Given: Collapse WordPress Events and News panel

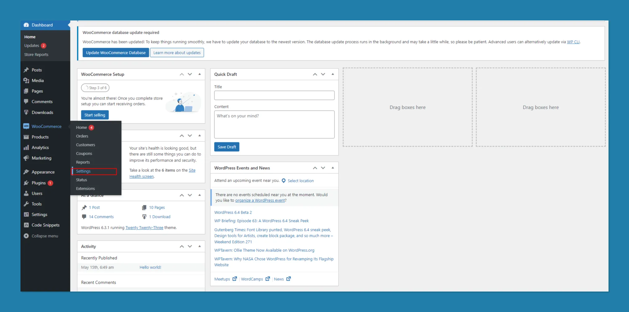Looking at the screenshot, I should pos(333,168).
